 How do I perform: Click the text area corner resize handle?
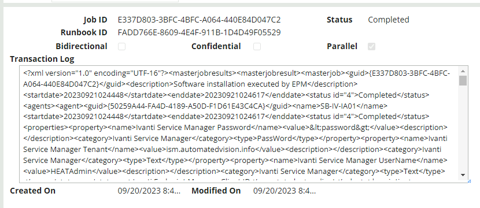[469, 181]
